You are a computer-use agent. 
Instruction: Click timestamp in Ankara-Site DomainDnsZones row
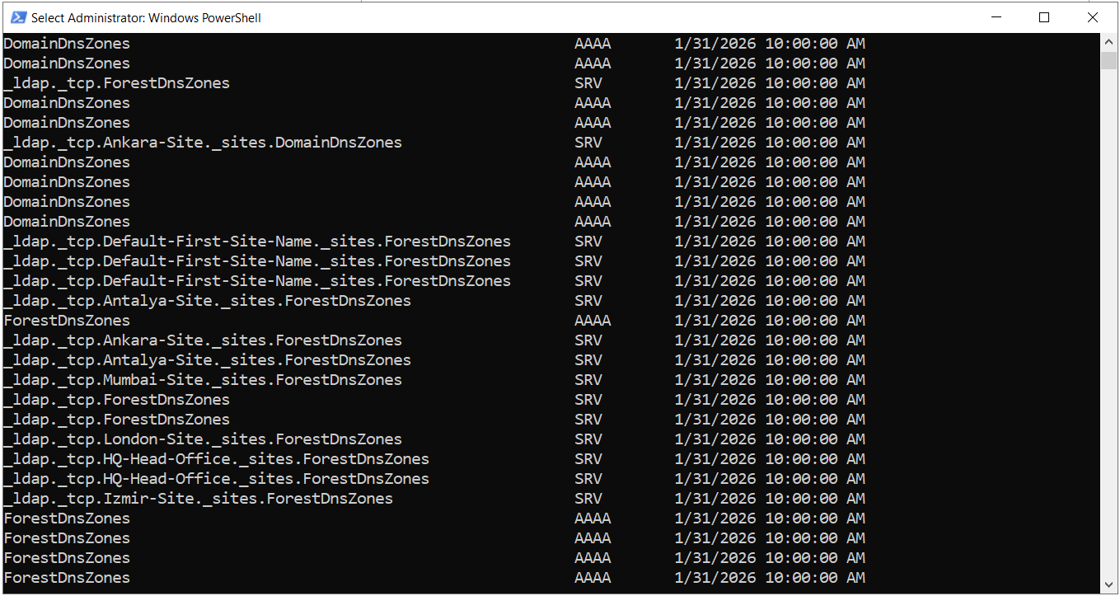pos(770,143)
